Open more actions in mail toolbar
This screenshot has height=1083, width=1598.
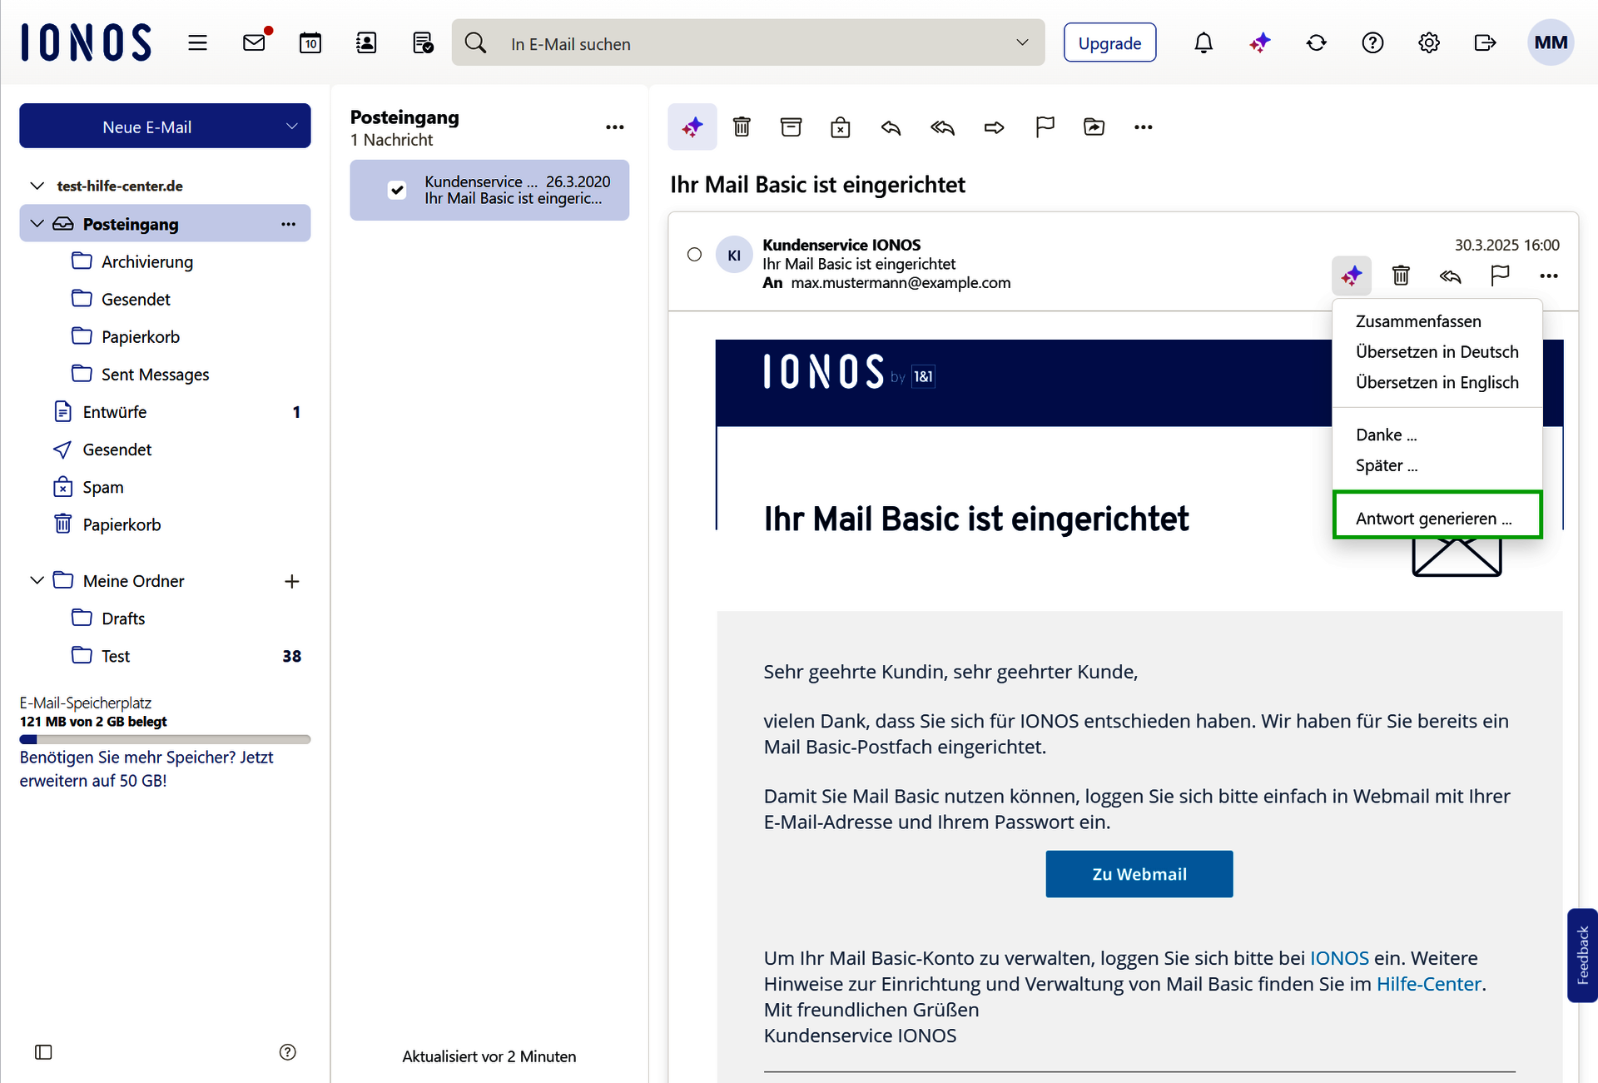coord(1144,127)
